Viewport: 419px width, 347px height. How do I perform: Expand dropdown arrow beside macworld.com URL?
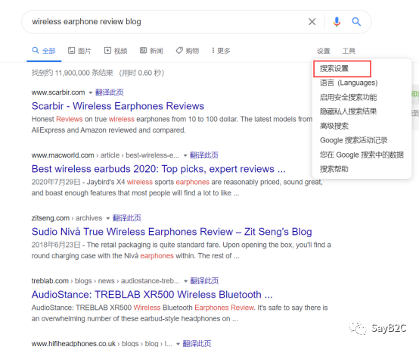185,155
